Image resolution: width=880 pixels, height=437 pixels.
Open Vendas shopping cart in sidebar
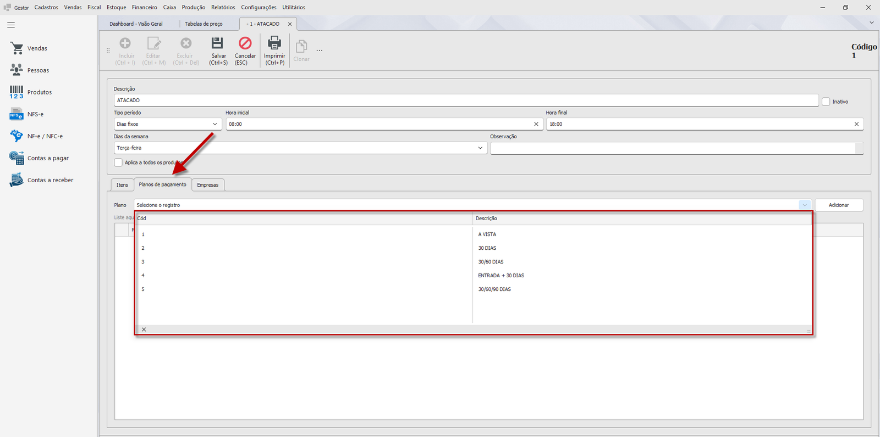click(x=17, y=48)
